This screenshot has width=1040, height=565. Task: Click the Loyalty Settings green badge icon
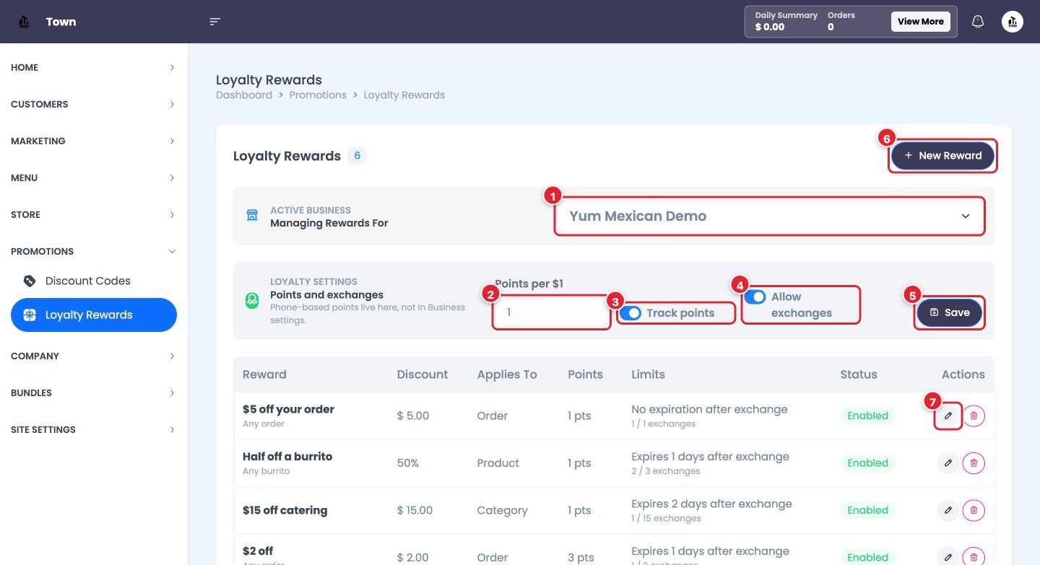point(252,300)
